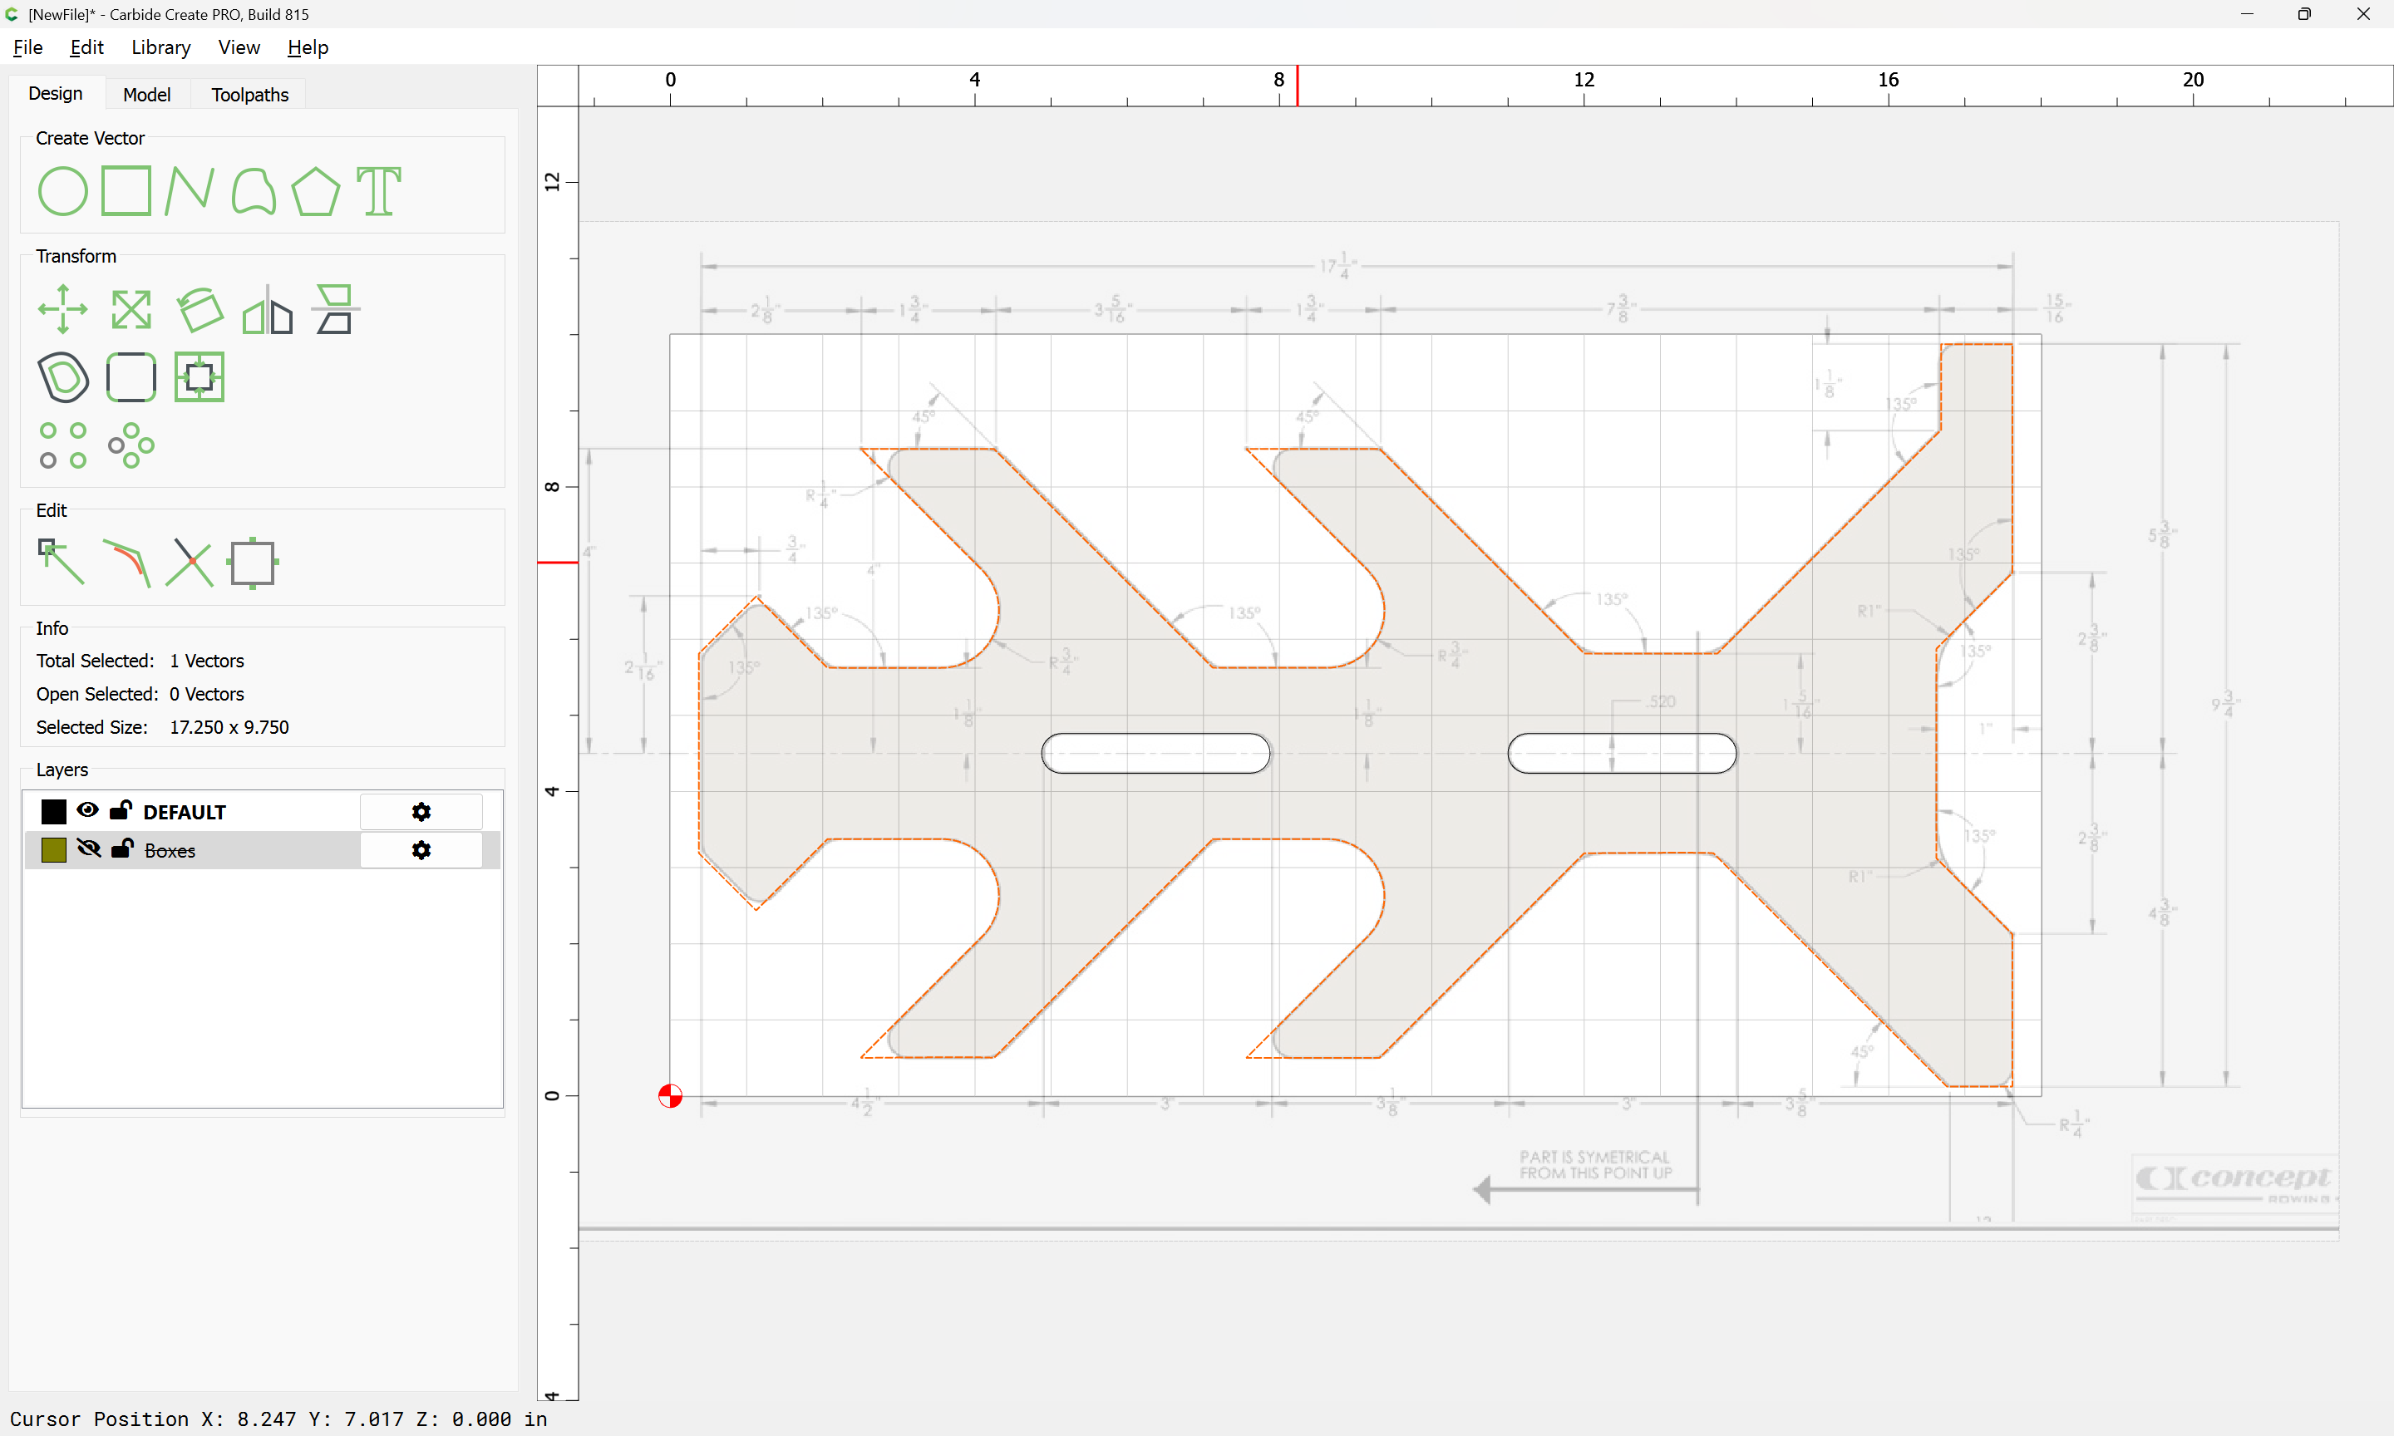The width and height of the screenshot is (2394, 1436).
Task: Click the left slot in the part
Action: pyautogui.click(x=1155, y=754)
